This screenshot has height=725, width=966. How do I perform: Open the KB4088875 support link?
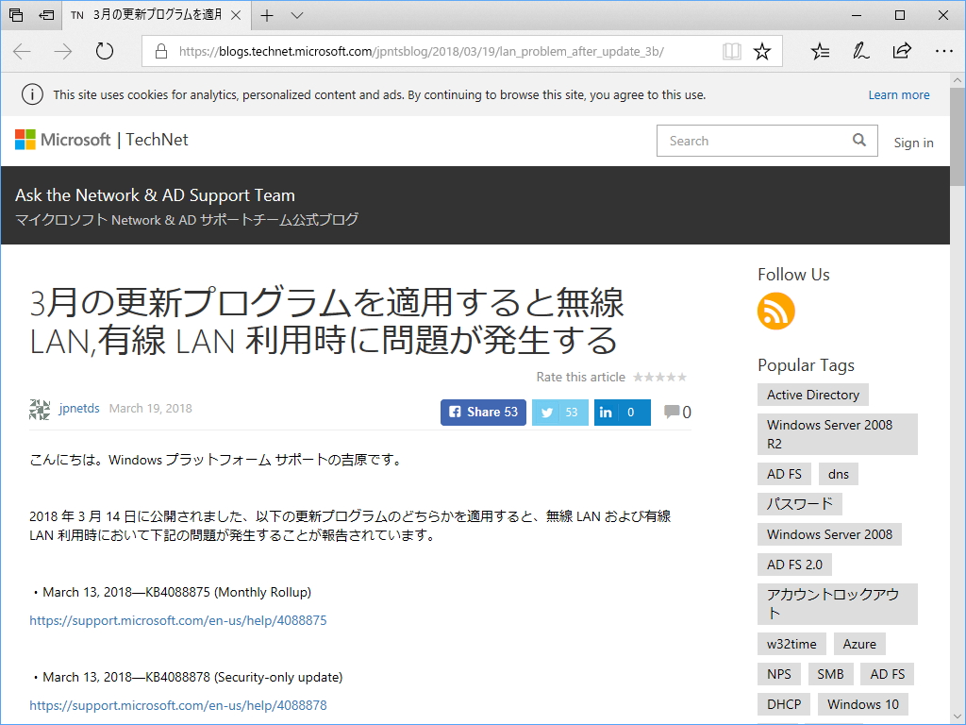(177, 620)
